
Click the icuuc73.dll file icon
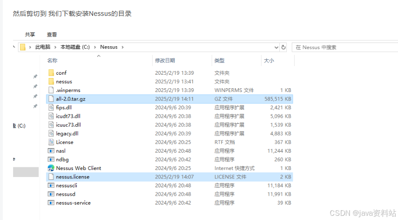pyautogui.click(x=51, y=124)
